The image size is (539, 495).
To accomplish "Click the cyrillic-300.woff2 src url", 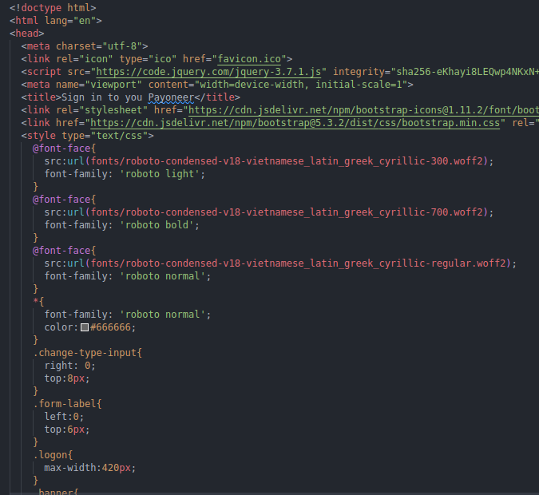I will [269, 161].
